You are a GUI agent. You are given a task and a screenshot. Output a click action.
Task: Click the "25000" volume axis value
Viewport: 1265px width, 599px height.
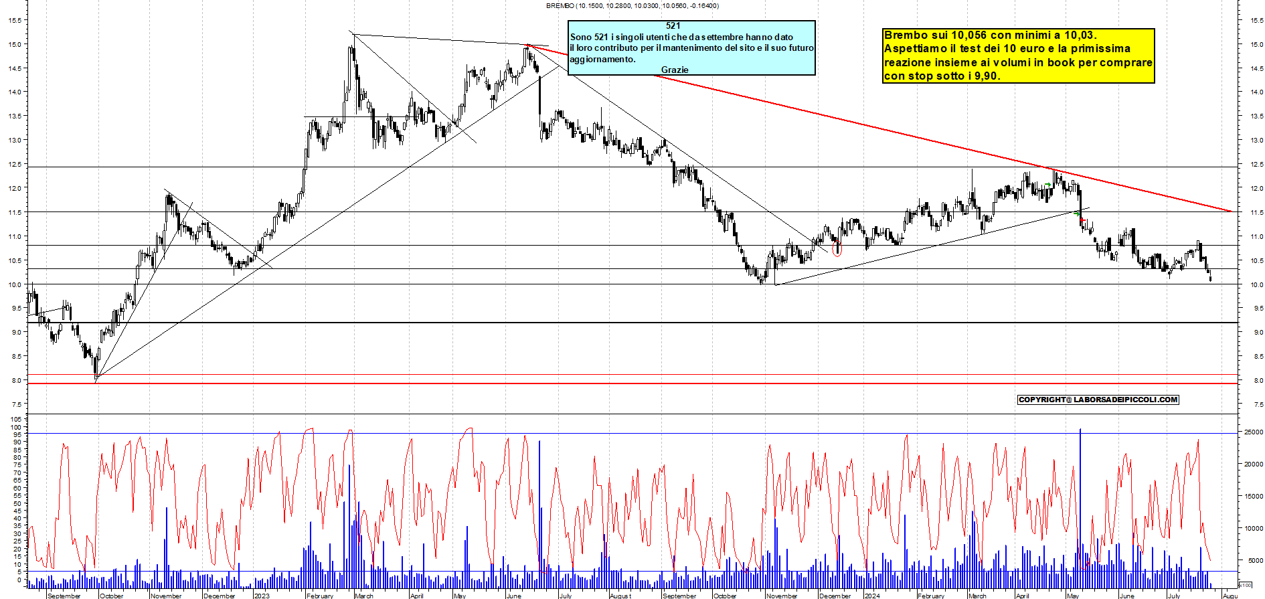(x=1253, y=432)
